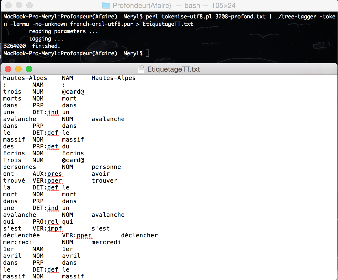Click the EtiquetageTT.txt window title text
This screenshot has height=280, width=338.
pos(173,69)
